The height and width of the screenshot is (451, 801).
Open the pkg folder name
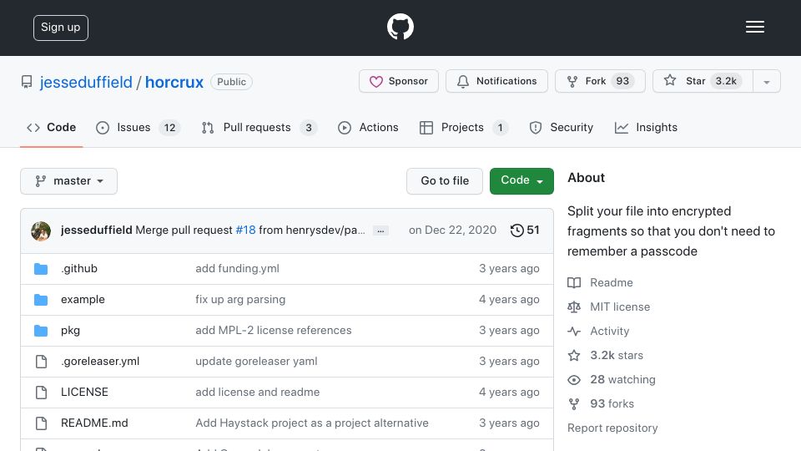pyautogui.click(x=70, y=331)
